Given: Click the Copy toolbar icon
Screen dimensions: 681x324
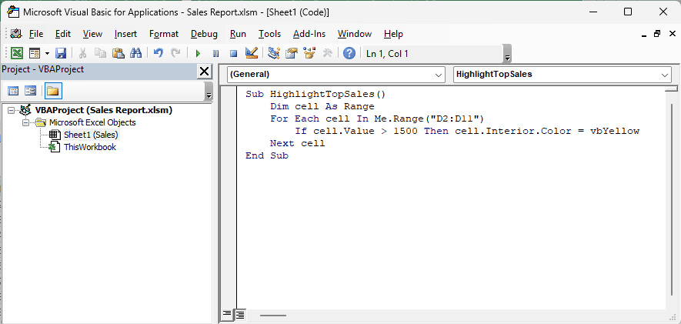Looking at the screenshot, I should (100, 53).
